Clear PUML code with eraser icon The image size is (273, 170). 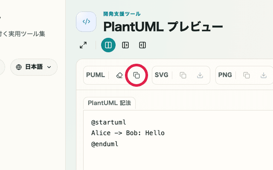119,75
